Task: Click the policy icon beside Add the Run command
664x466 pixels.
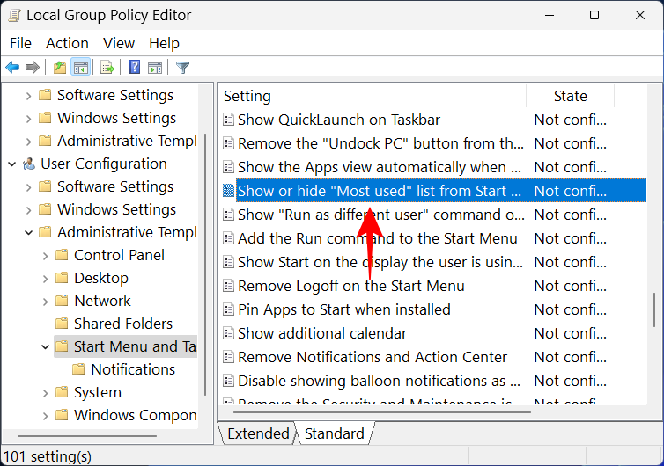Action: click(x=229, y=238)
